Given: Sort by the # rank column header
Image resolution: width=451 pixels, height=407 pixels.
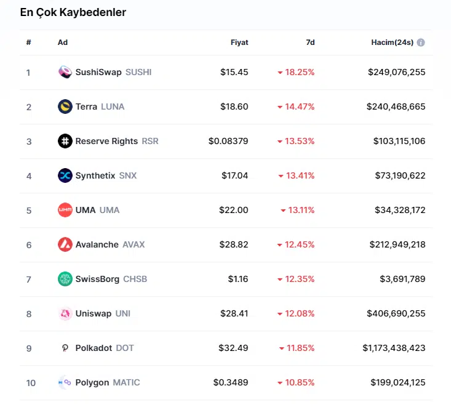Looking at the screenshot, I should 28,42.
